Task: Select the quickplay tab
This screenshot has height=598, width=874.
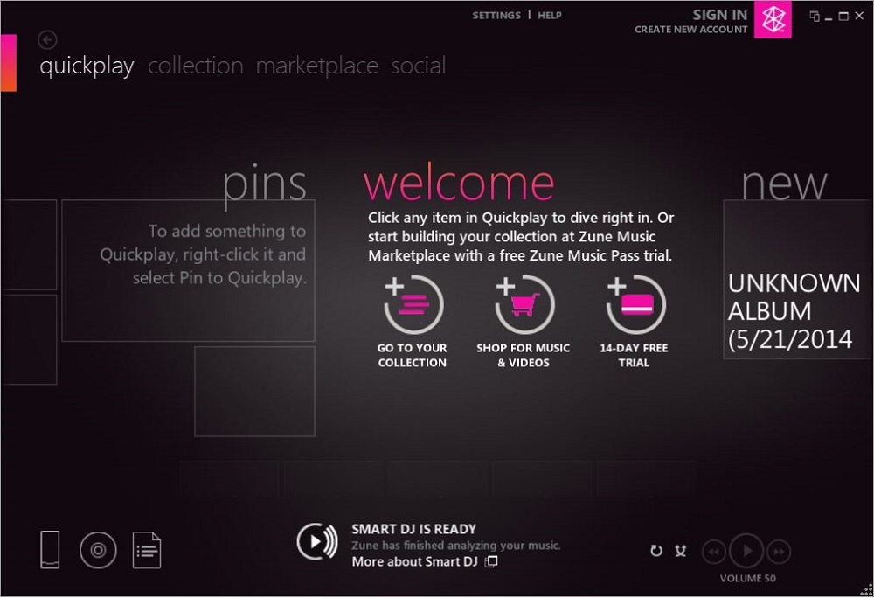Action: point(87,66)
